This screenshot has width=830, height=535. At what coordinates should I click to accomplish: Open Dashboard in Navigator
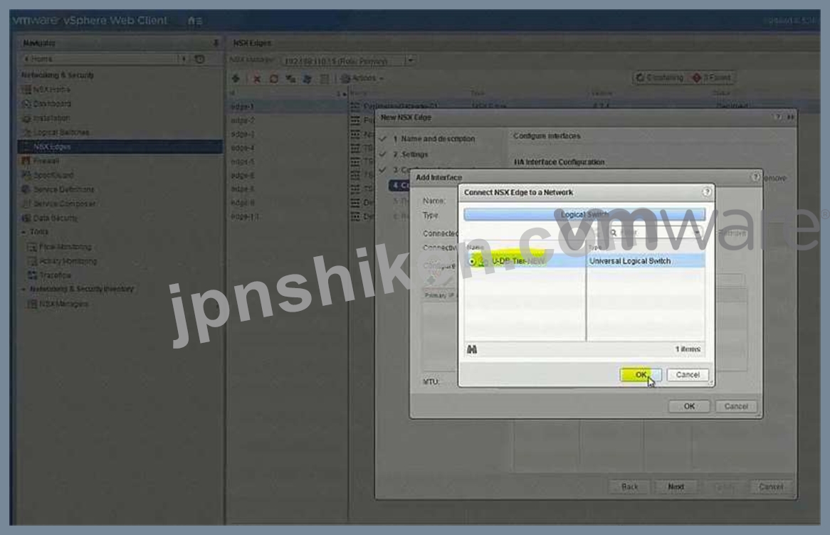[x=51, y=104]
